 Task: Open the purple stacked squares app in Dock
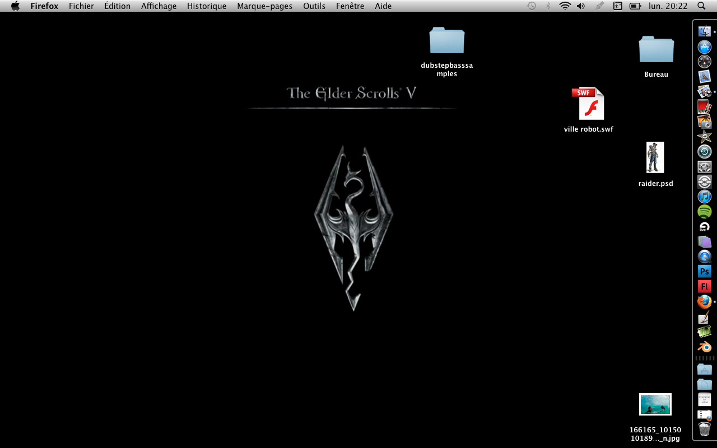[x=704, y=242]
